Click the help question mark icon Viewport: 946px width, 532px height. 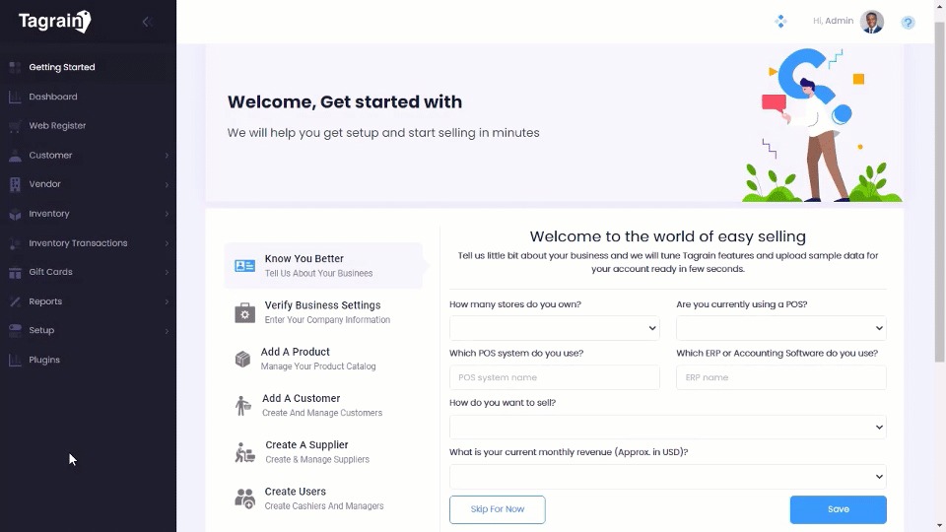tap(909, 22)
